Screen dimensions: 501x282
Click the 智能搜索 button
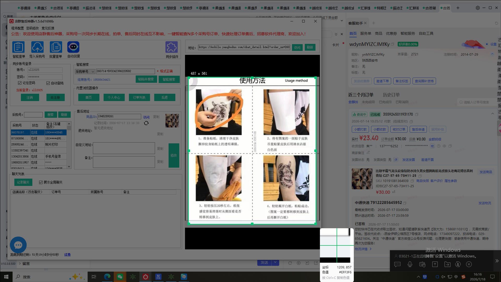click(x=169, y=79)
